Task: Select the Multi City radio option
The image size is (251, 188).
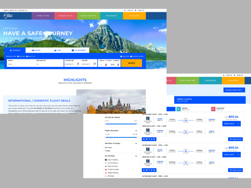Action: tap(27, 56)
